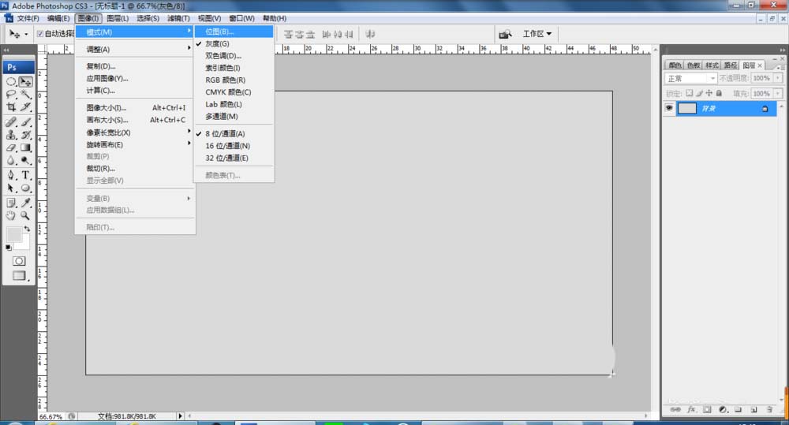Pick the Horizontal Type tool

point(26,174)
